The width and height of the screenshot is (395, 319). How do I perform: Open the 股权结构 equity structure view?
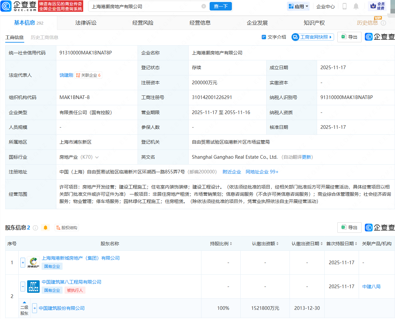tap(66, 228)
